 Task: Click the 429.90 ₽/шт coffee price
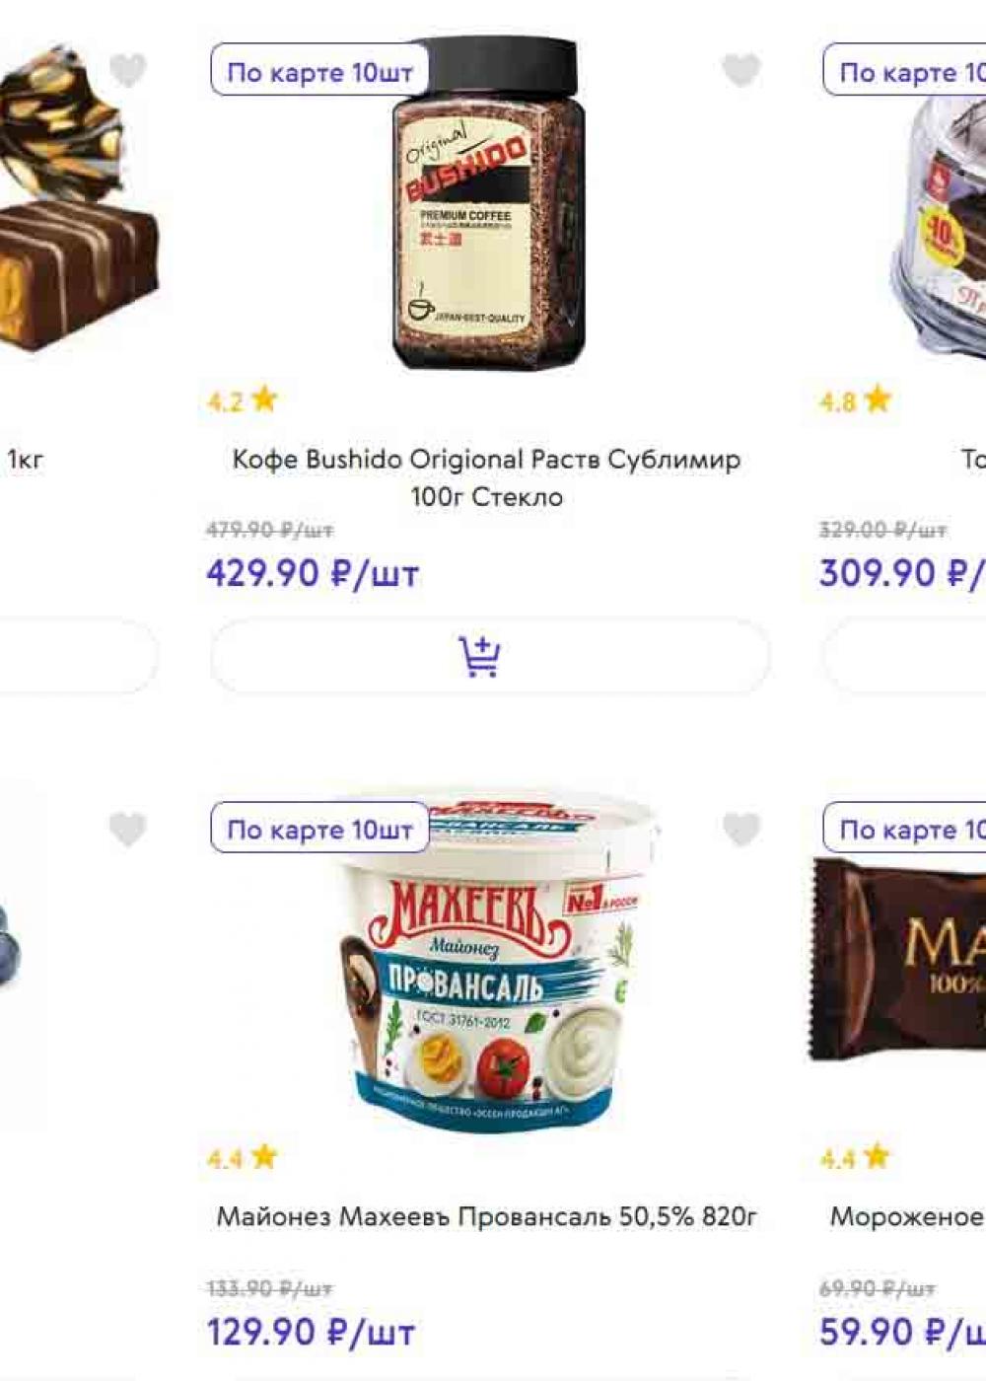click(314, 573)
